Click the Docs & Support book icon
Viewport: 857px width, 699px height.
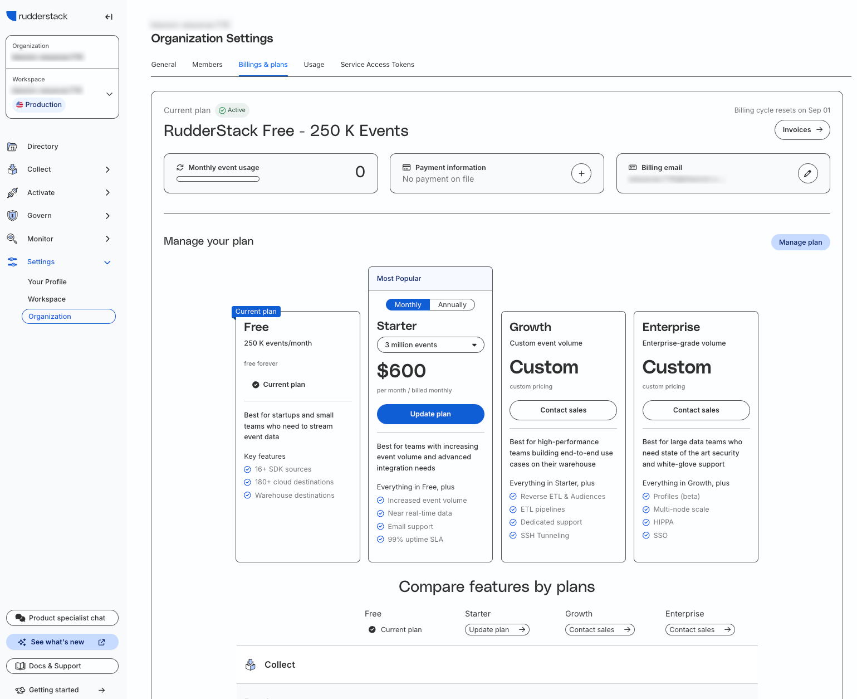click(21, 666)
